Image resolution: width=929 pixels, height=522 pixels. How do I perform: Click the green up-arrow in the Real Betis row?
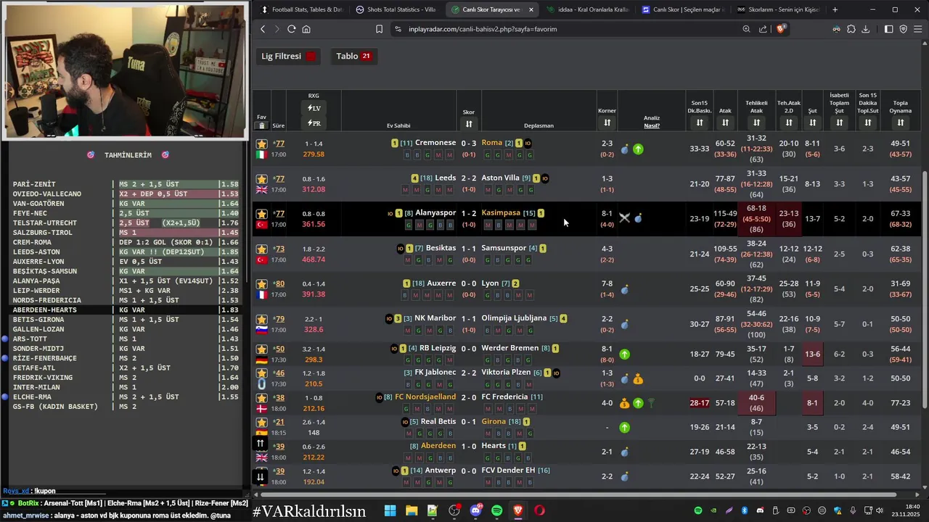(625, 428)
